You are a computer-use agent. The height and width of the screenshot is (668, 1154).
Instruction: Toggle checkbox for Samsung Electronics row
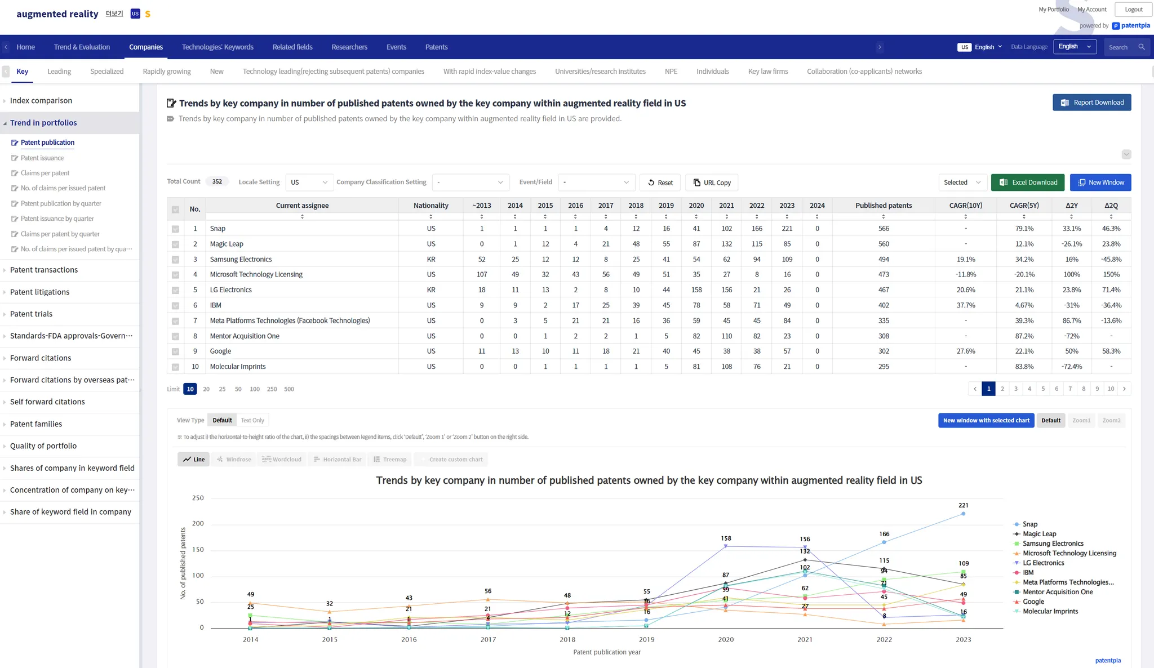pos(175,260)
